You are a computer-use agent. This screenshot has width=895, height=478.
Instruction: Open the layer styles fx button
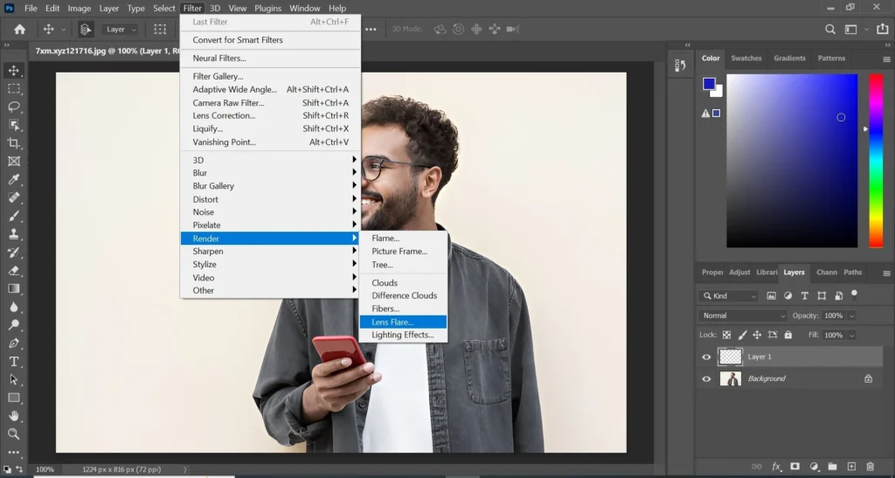(776, 467)
